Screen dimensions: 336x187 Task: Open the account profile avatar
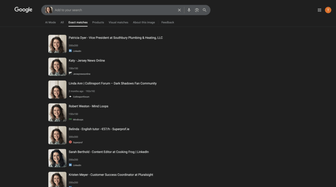(328, 10)
